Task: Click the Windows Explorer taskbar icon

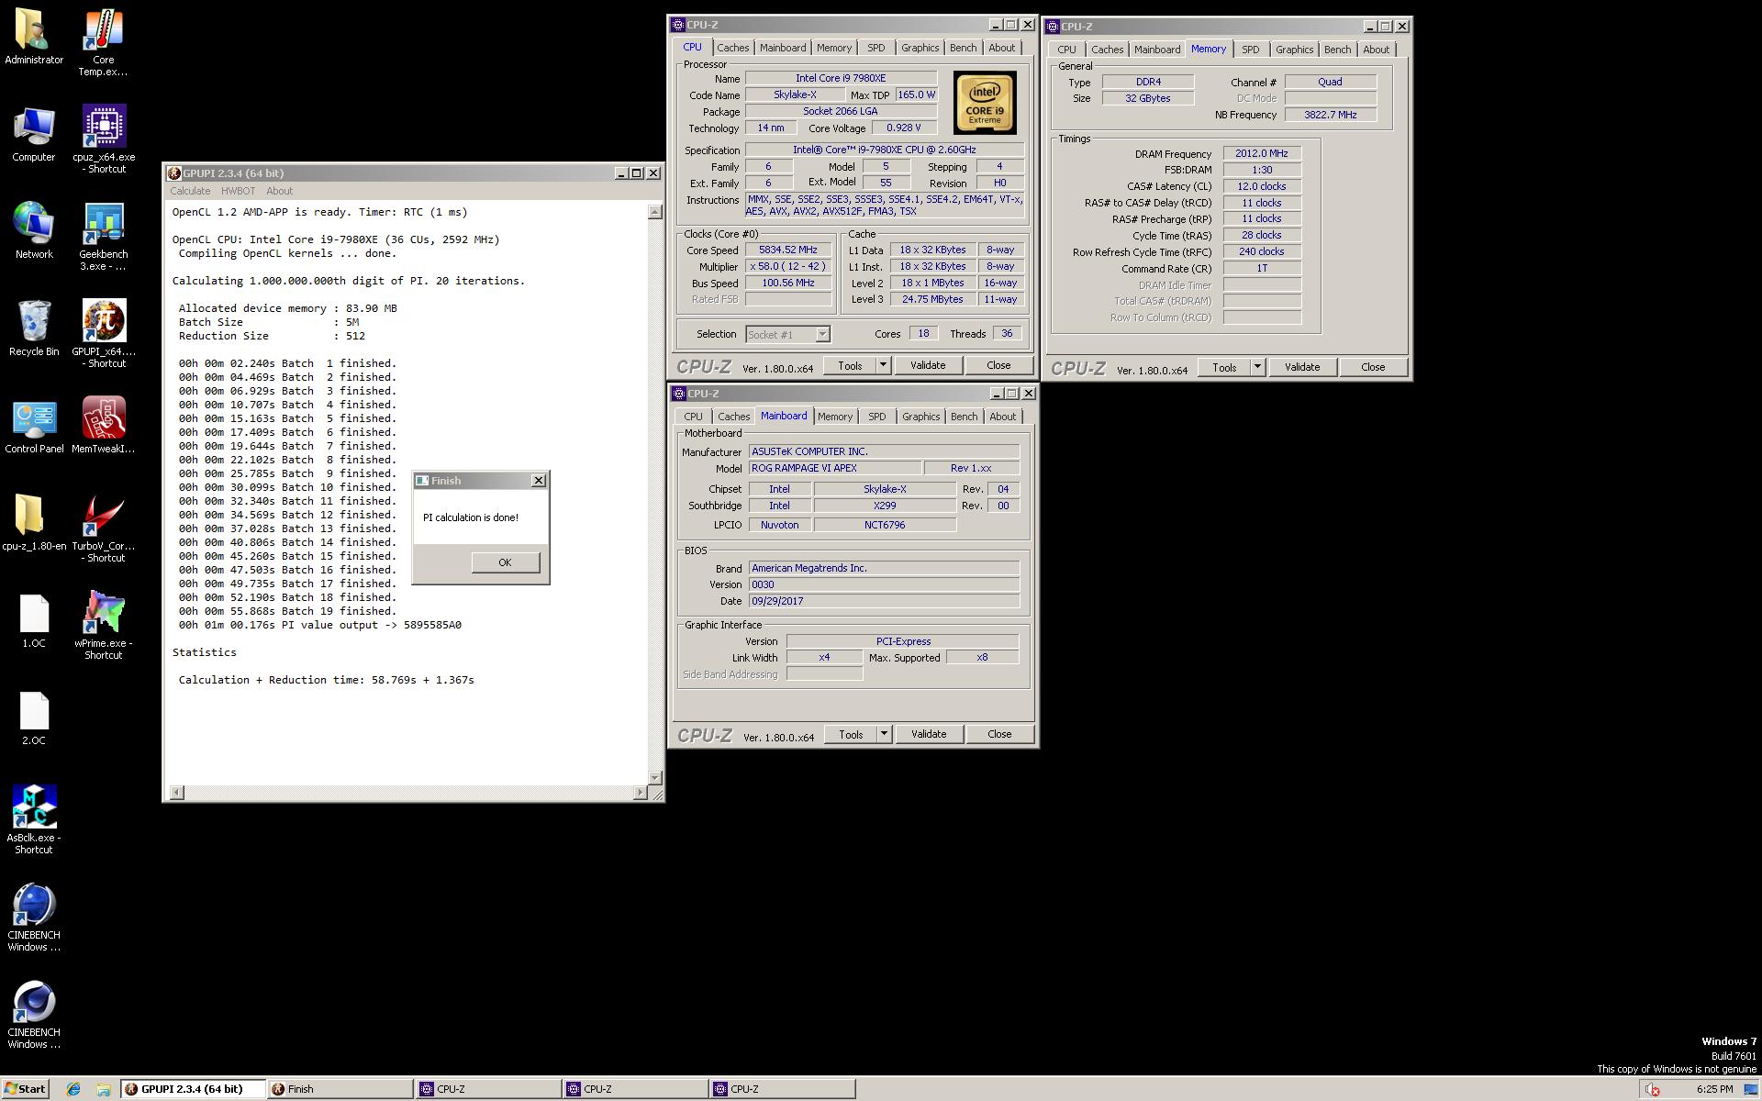Action: click(x=103, y=1089)
